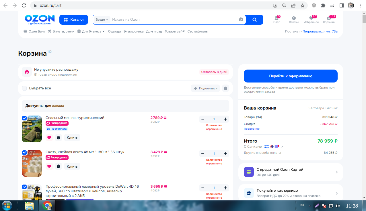Delete Скотч with its trash icon
366x211 pixels.
(x=59, y=166)
